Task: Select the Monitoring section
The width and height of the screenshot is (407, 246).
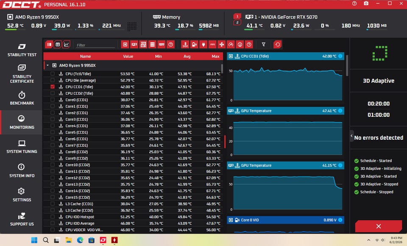Action: pos(22,122)
